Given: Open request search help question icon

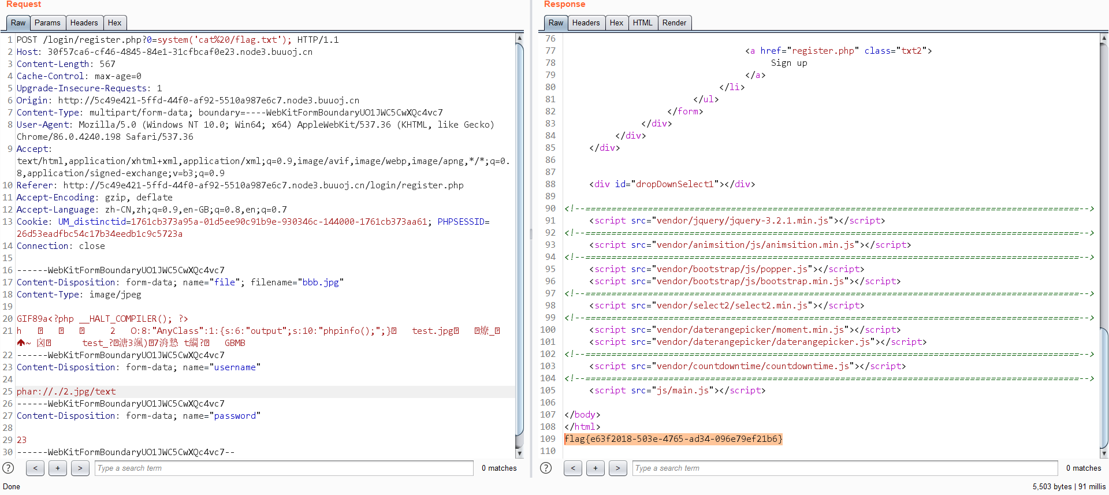Looking at the screenshot, I should point(8,468).
